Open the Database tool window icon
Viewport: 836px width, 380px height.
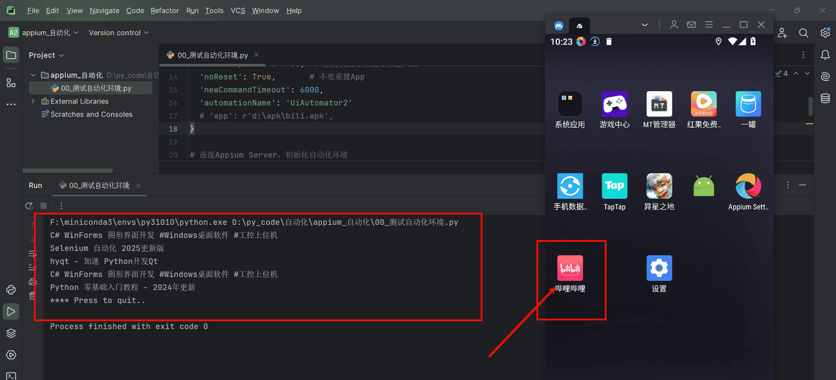[825, 98]
